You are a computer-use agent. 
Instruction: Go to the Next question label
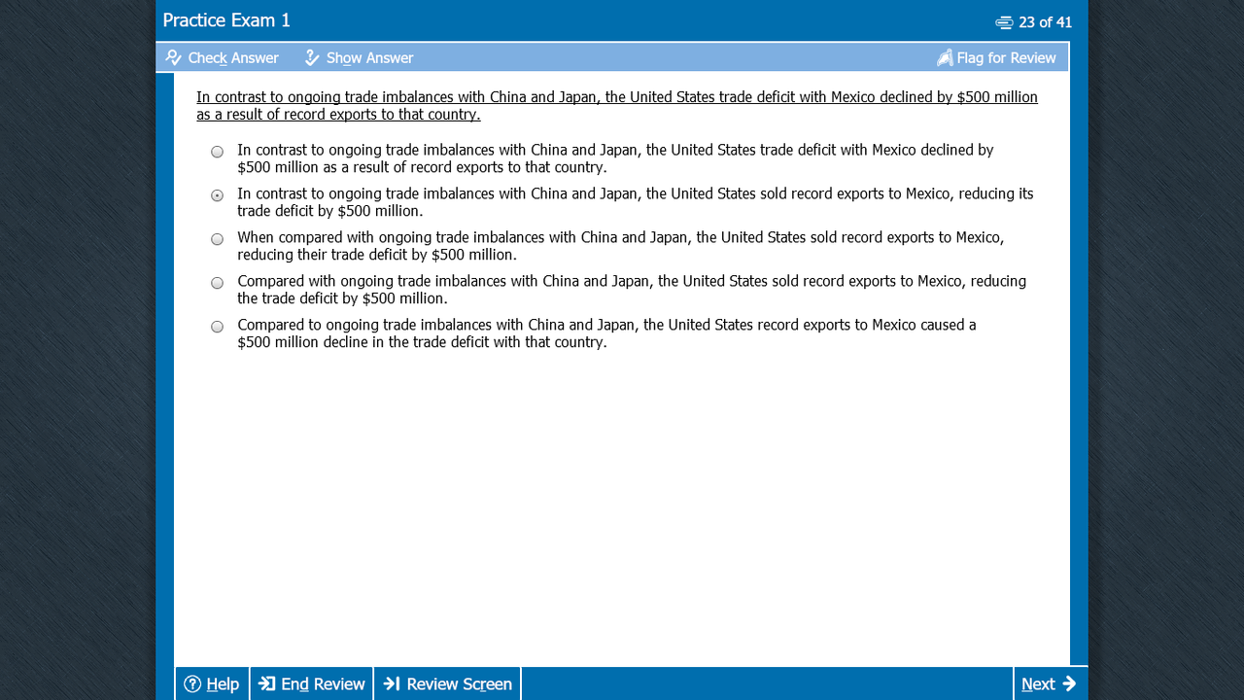pos(1038,684)
